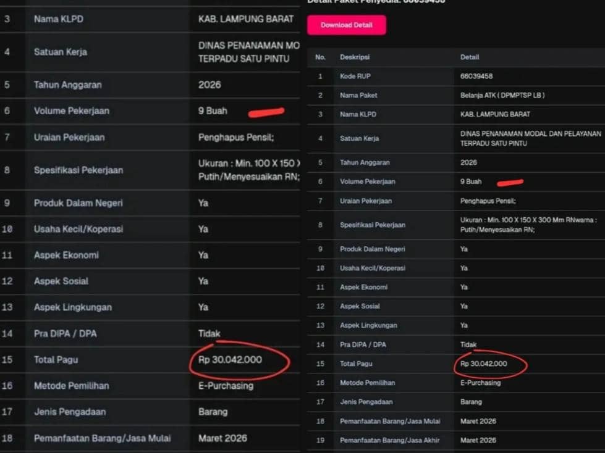605x453 pixels.
Task: Click 'Metode Pemilihan' label in the enlarged table
Action: (72, 386)
